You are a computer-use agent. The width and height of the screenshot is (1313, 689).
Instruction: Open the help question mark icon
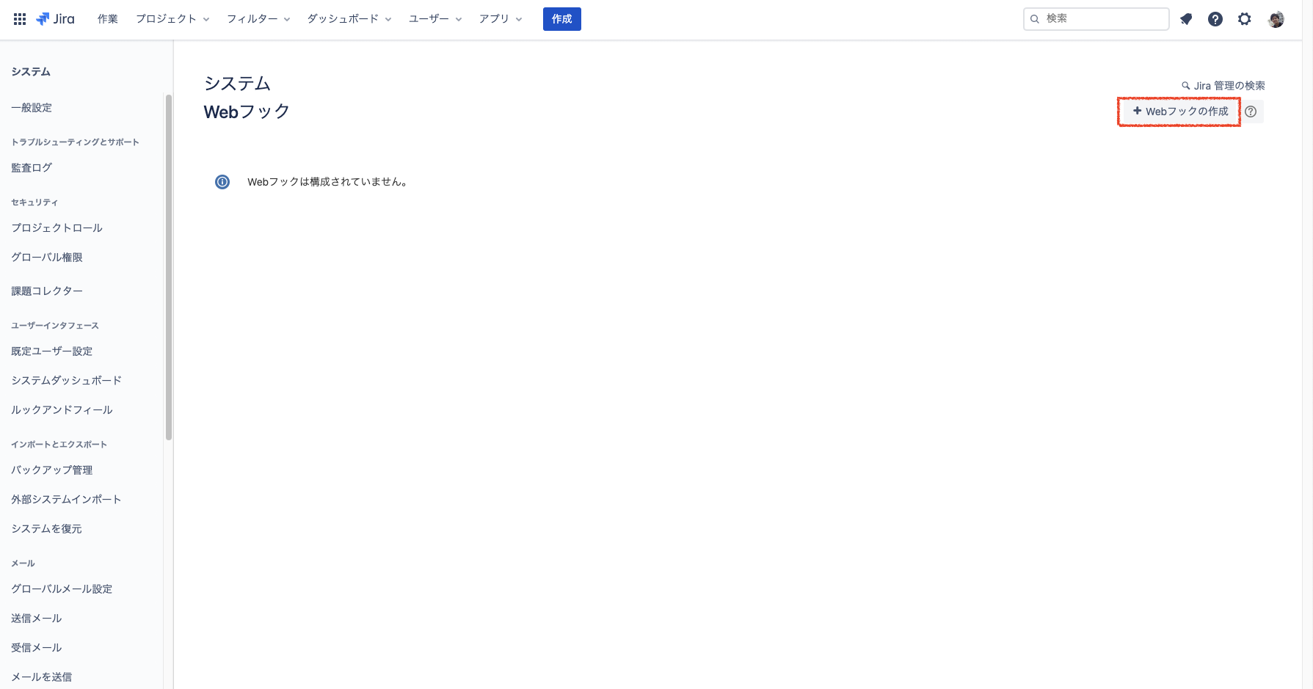tap(1215, 19)
